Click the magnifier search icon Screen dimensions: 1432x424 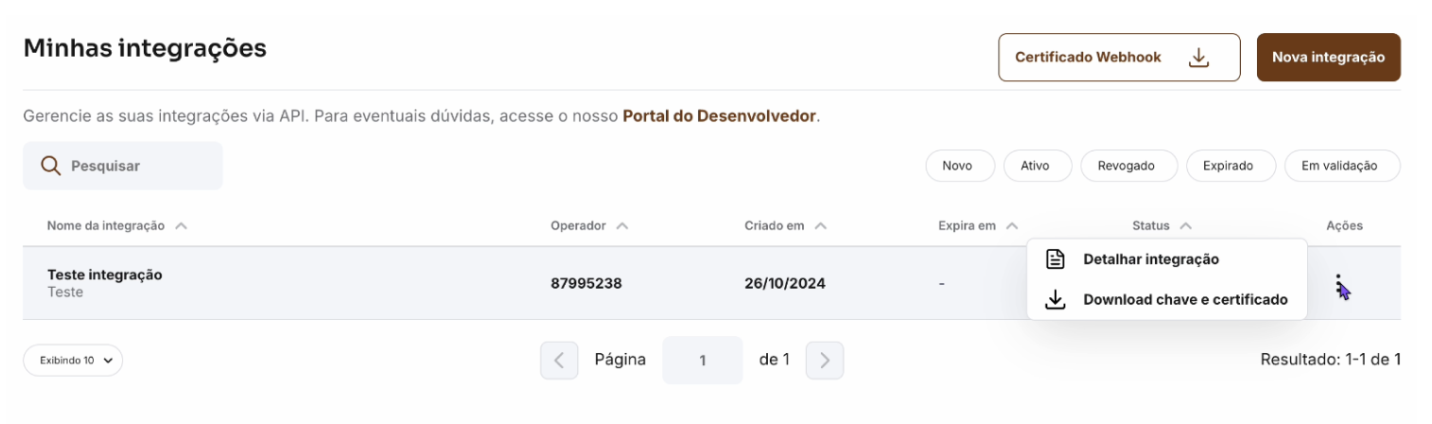pyautogui.click(x=51, y=166)
